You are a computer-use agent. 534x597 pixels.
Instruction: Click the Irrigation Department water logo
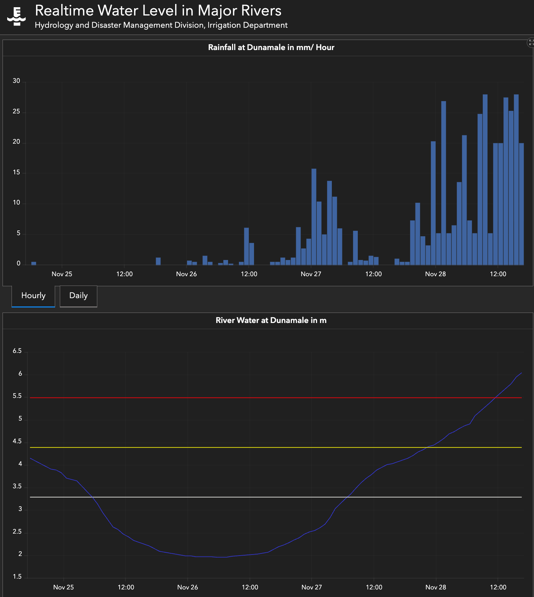pyautogui.click(x=17, y=16)
